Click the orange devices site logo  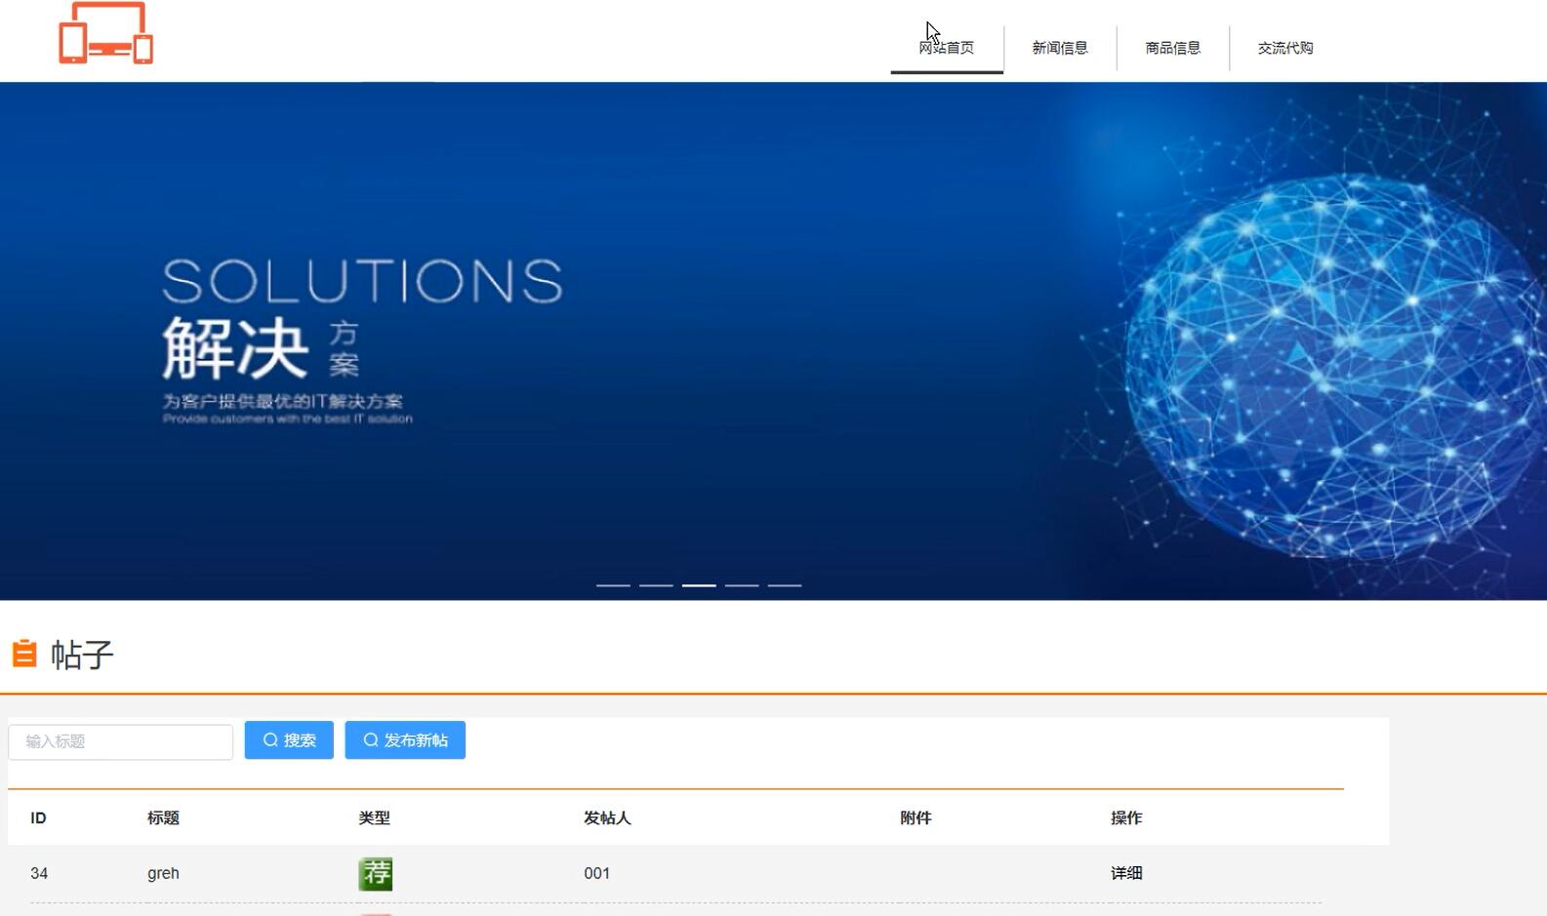(105, 33)
